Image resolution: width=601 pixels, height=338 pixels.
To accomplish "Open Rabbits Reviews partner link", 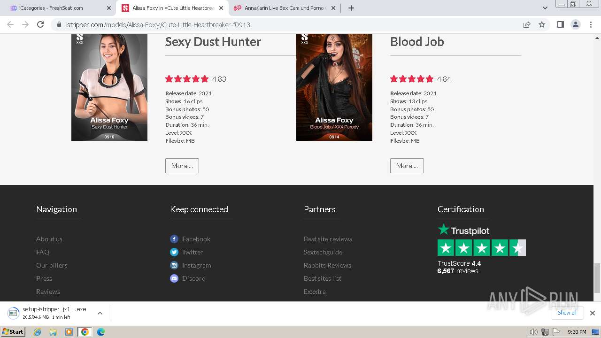I will coord(327,265).
